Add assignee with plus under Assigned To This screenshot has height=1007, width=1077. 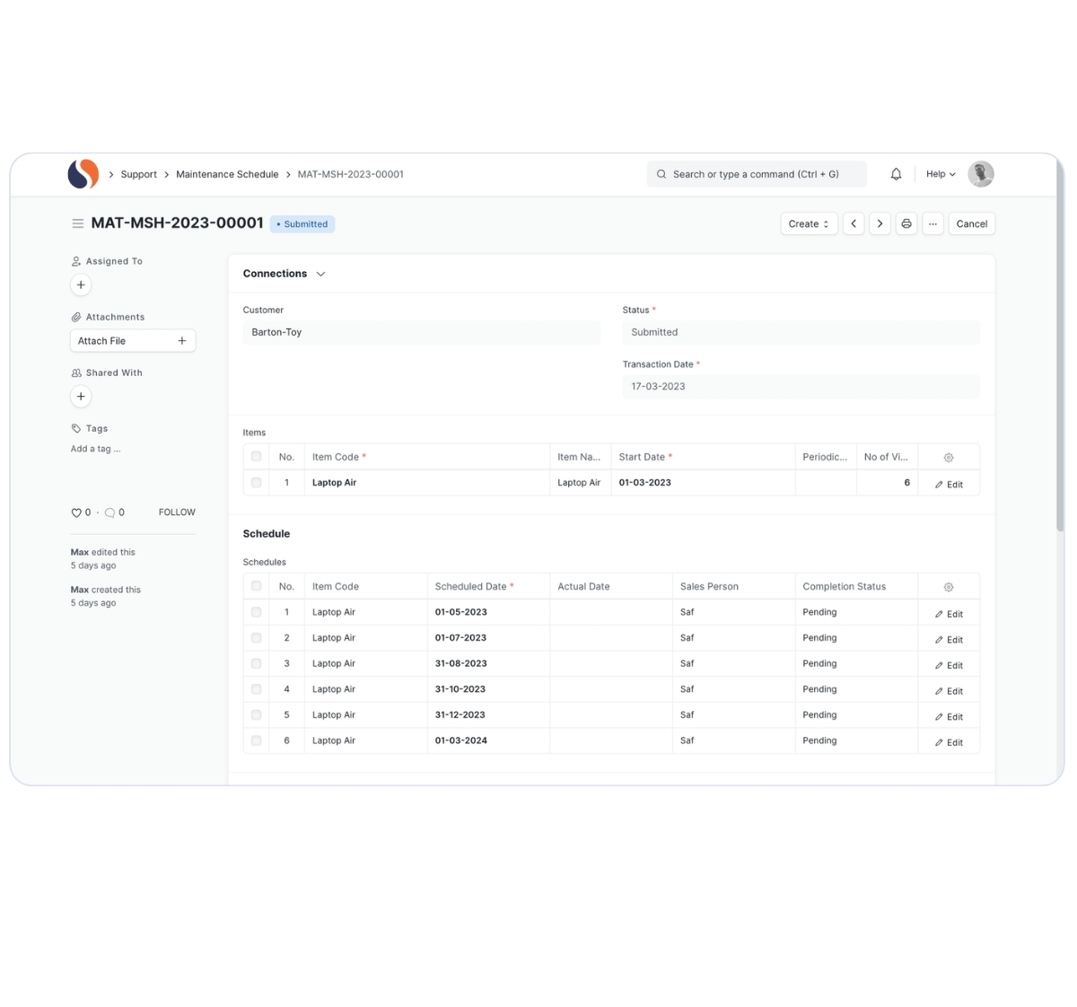tap(81, 285)
